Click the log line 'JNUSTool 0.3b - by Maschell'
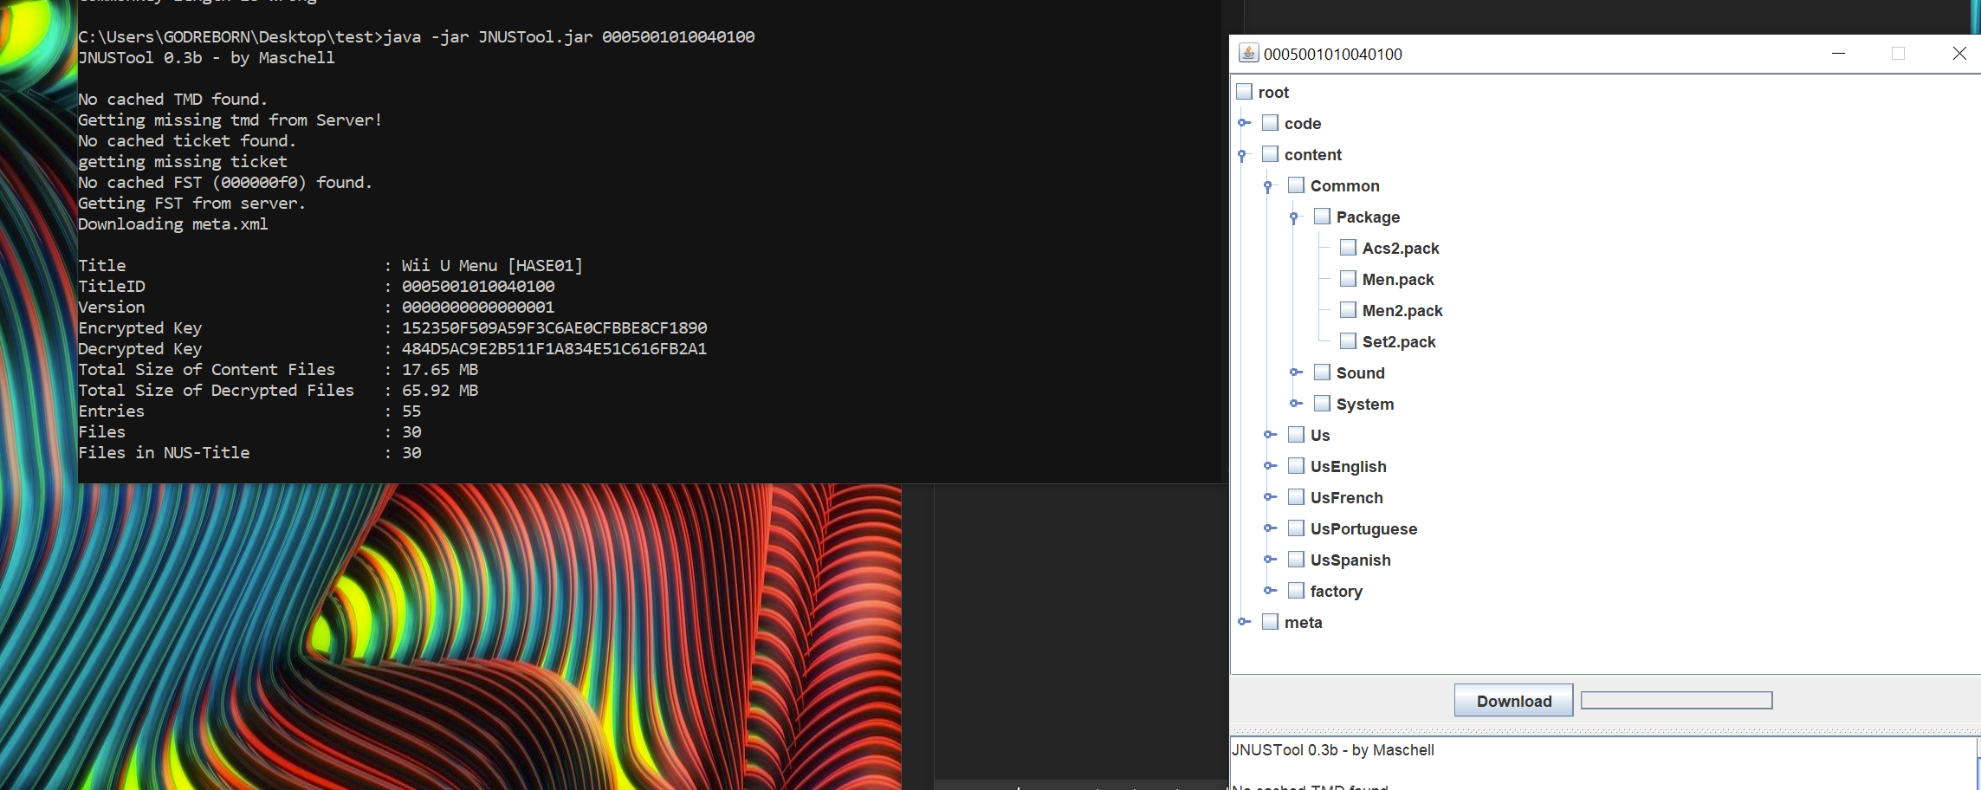Screen dimensions: 1981x790 (x=1333, y=750)
